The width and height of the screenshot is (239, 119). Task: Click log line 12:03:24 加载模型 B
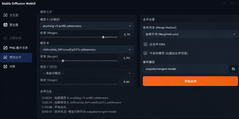pyautogui.click(x=82, y=102)
